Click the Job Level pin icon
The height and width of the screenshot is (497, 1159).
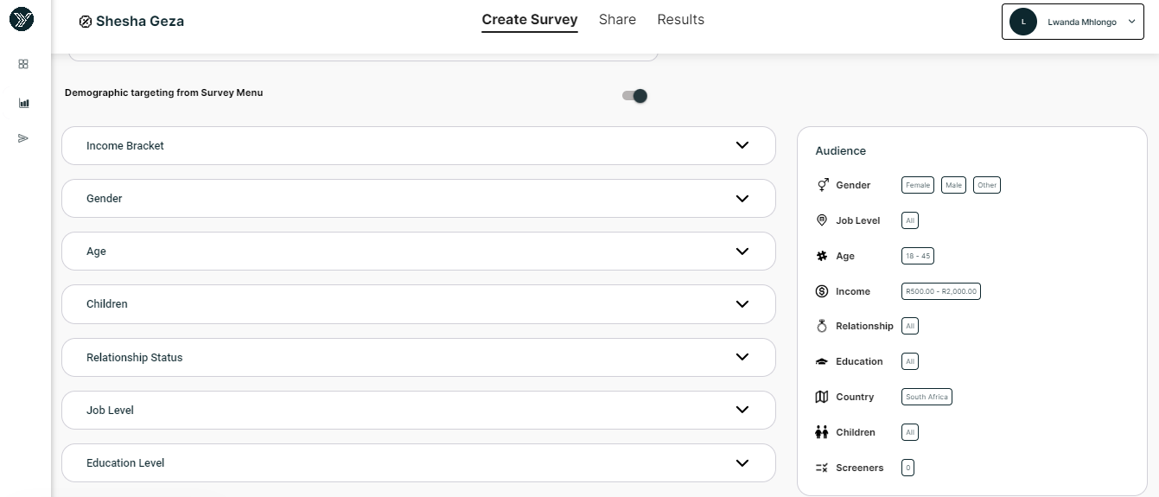tap(822, 220)
